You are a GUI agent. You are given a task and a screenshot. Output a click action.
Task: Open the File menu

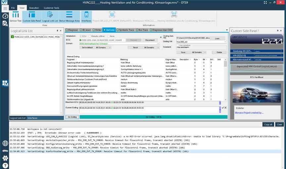pyautogui.click(x=13, y=8)
